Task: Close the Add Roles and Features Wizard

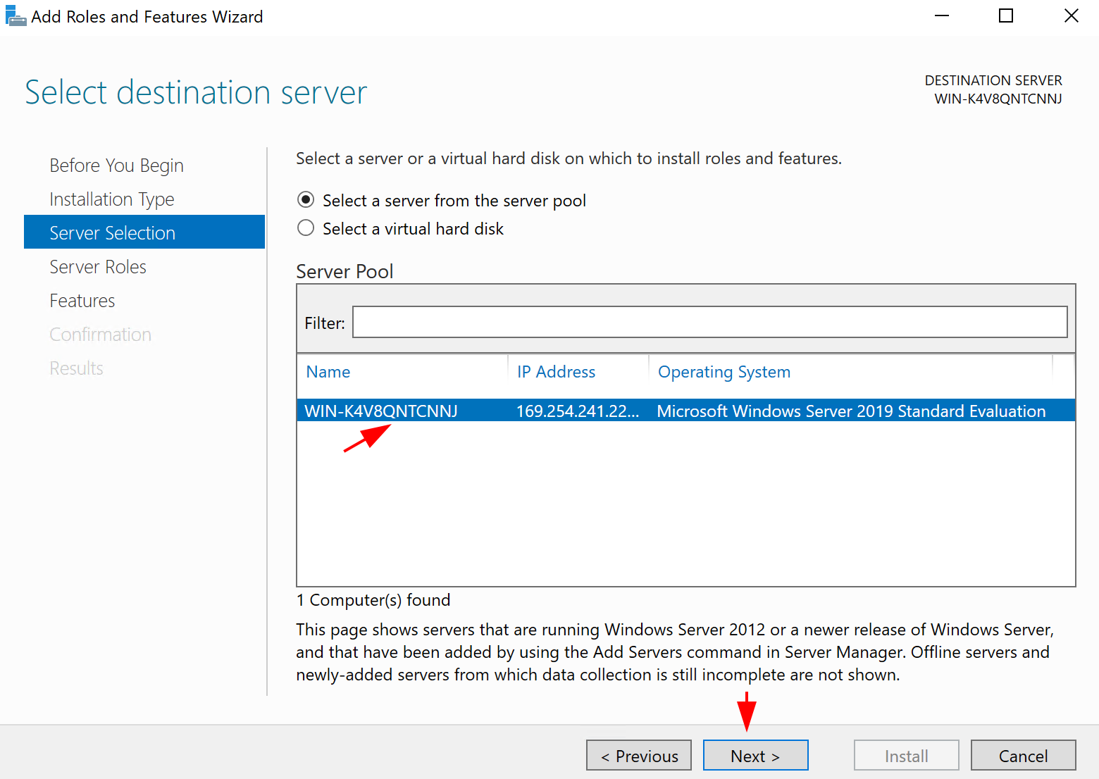Action: tap(1072, 15)
